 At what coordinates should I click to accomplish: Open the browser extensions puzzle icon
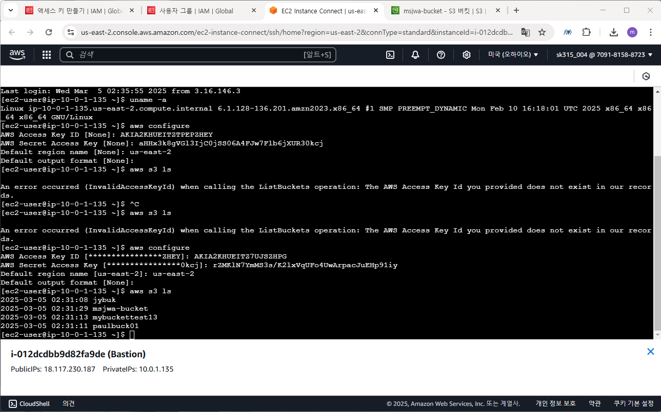coord(587,32)
